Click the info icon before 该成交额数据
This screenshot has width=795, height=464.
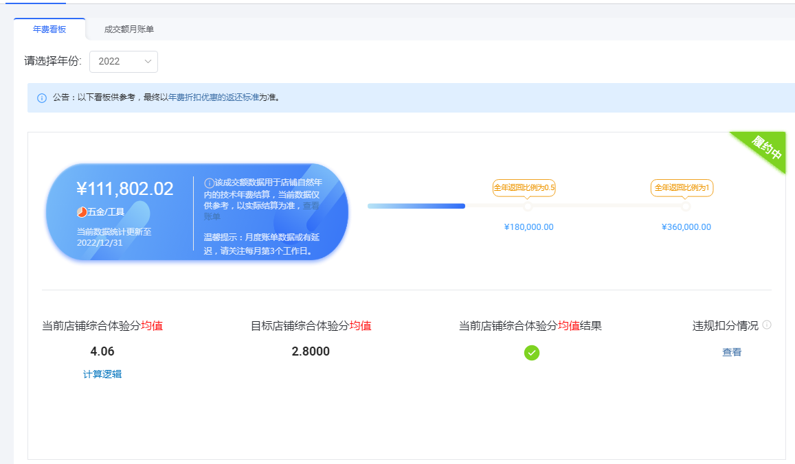209,183
